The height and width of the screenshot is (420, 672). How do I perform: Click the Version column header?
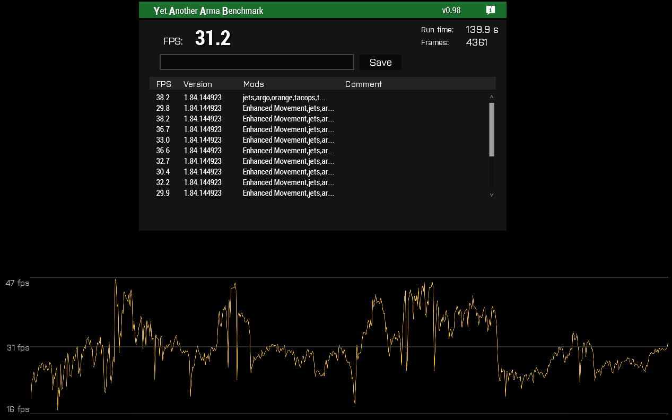click(x=198, y=84)
